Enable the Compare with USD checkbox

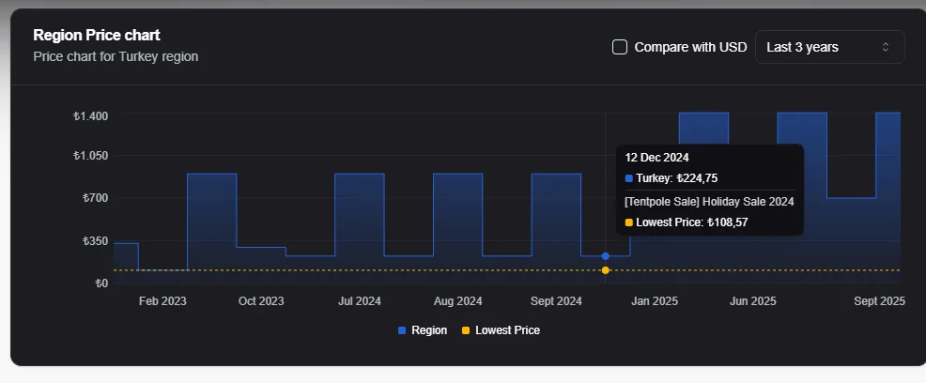(620, 47)
